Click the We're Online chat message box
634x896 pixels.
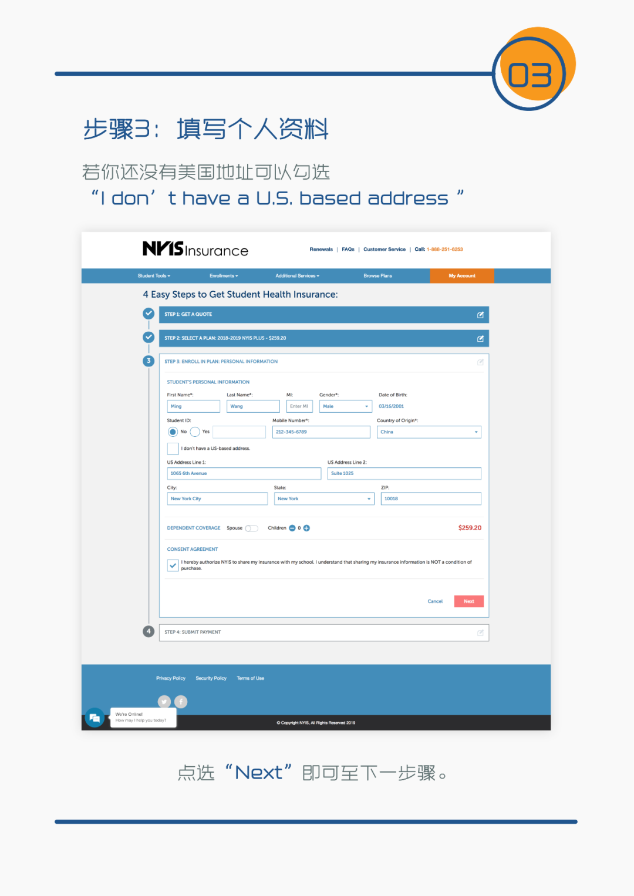coord(143,718)
